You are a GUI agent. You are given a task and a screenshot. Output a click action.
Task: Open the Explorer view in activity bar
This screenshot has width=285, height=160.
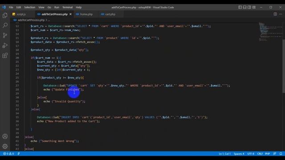[x=5, y=15]
